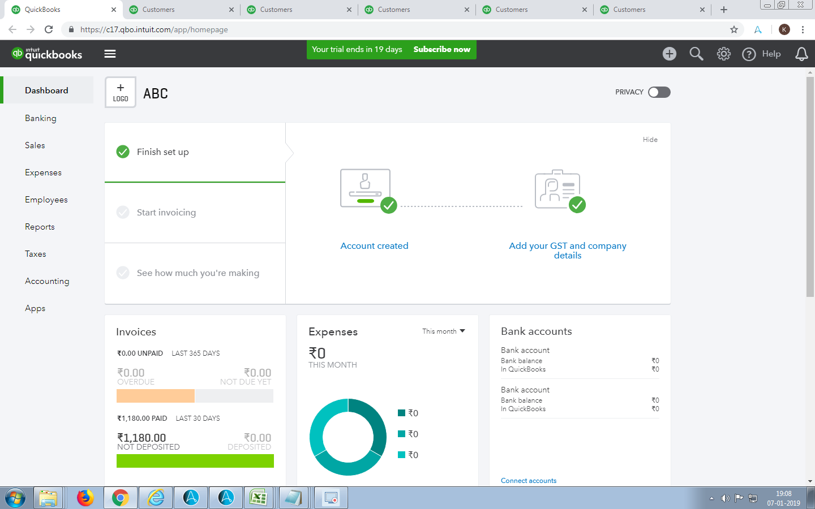Viewport: 815px width, 509px height.
Task: Launch Excel from the taskbar
Action: click(x=259, y=498)
